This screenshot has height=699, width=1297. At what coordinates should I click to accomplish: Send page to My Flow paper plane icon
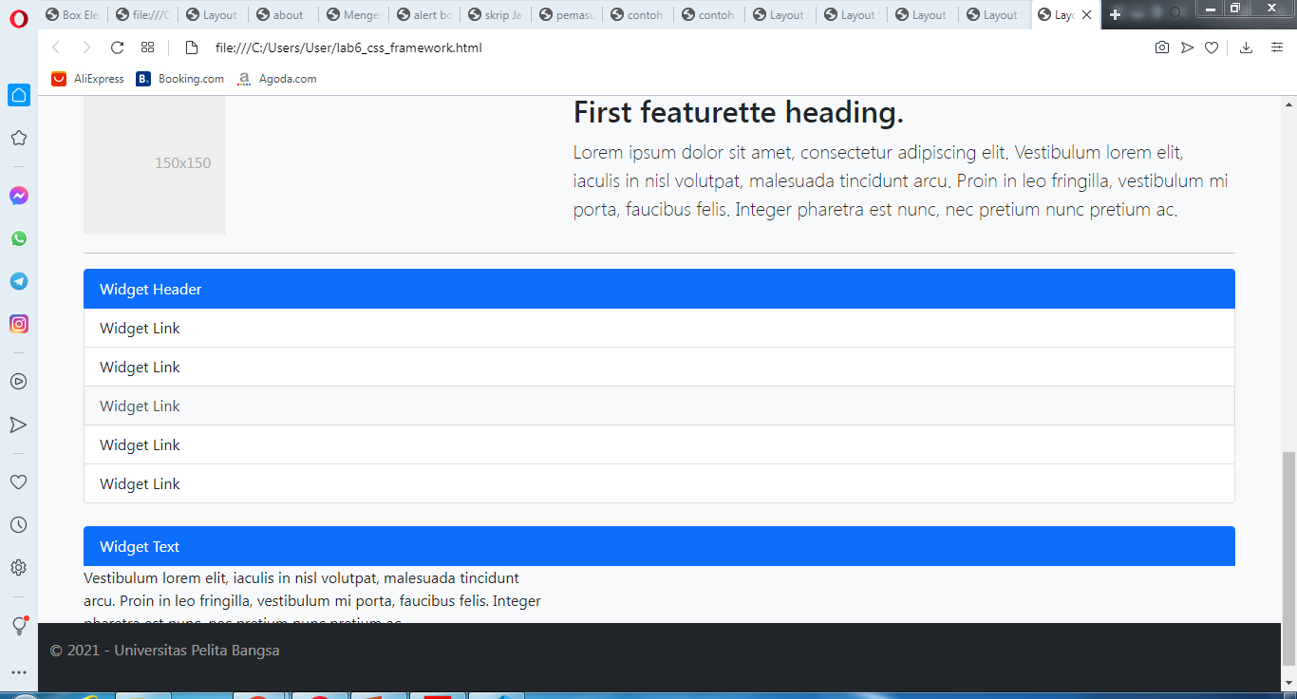pos(1187,47)
